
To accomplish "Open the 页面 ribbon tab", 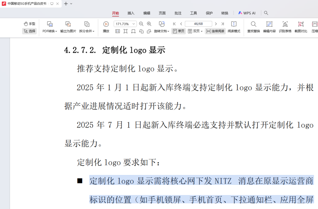I will [x=162, y=13].
